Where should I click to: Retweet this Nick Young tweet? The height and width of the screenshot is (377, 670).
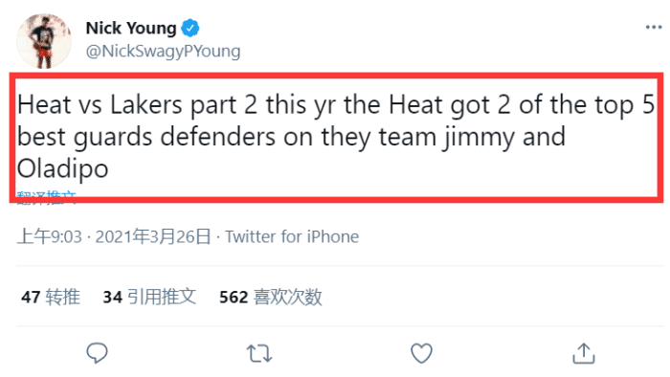coord(259,353)
